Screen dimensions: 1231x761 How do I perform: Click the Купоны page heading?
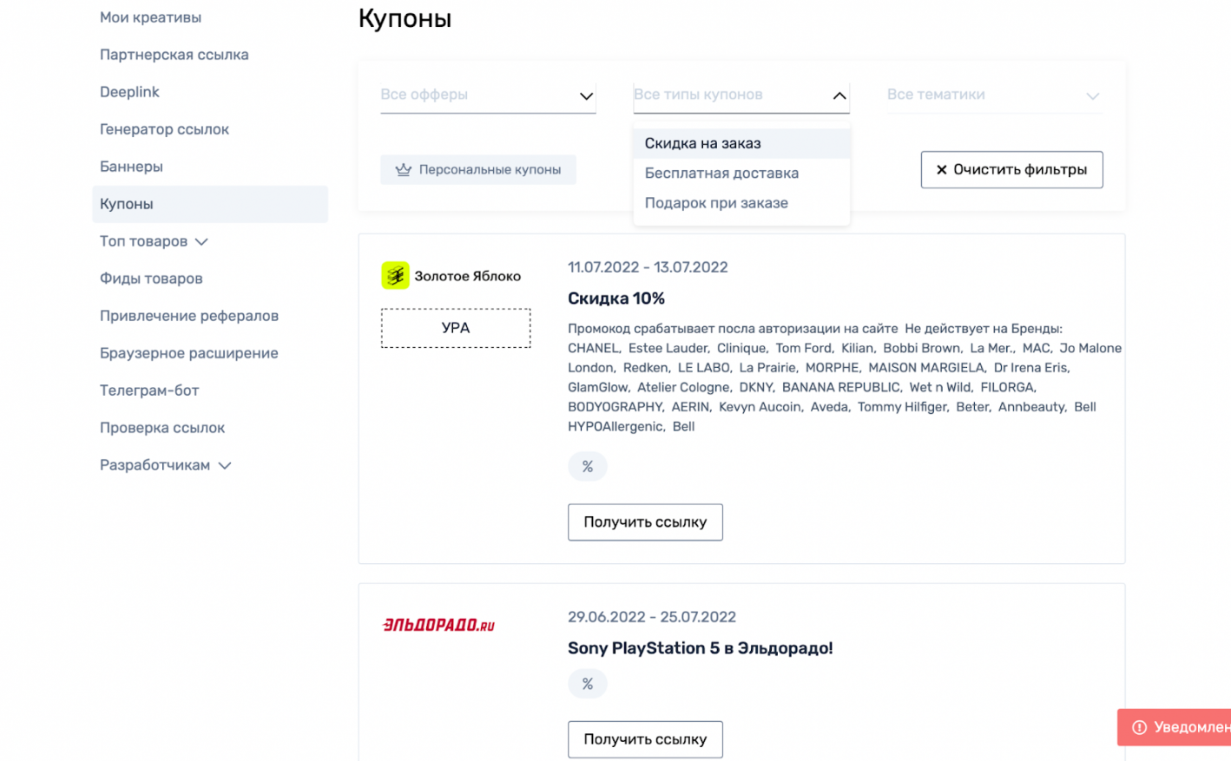tap(405, 18)
